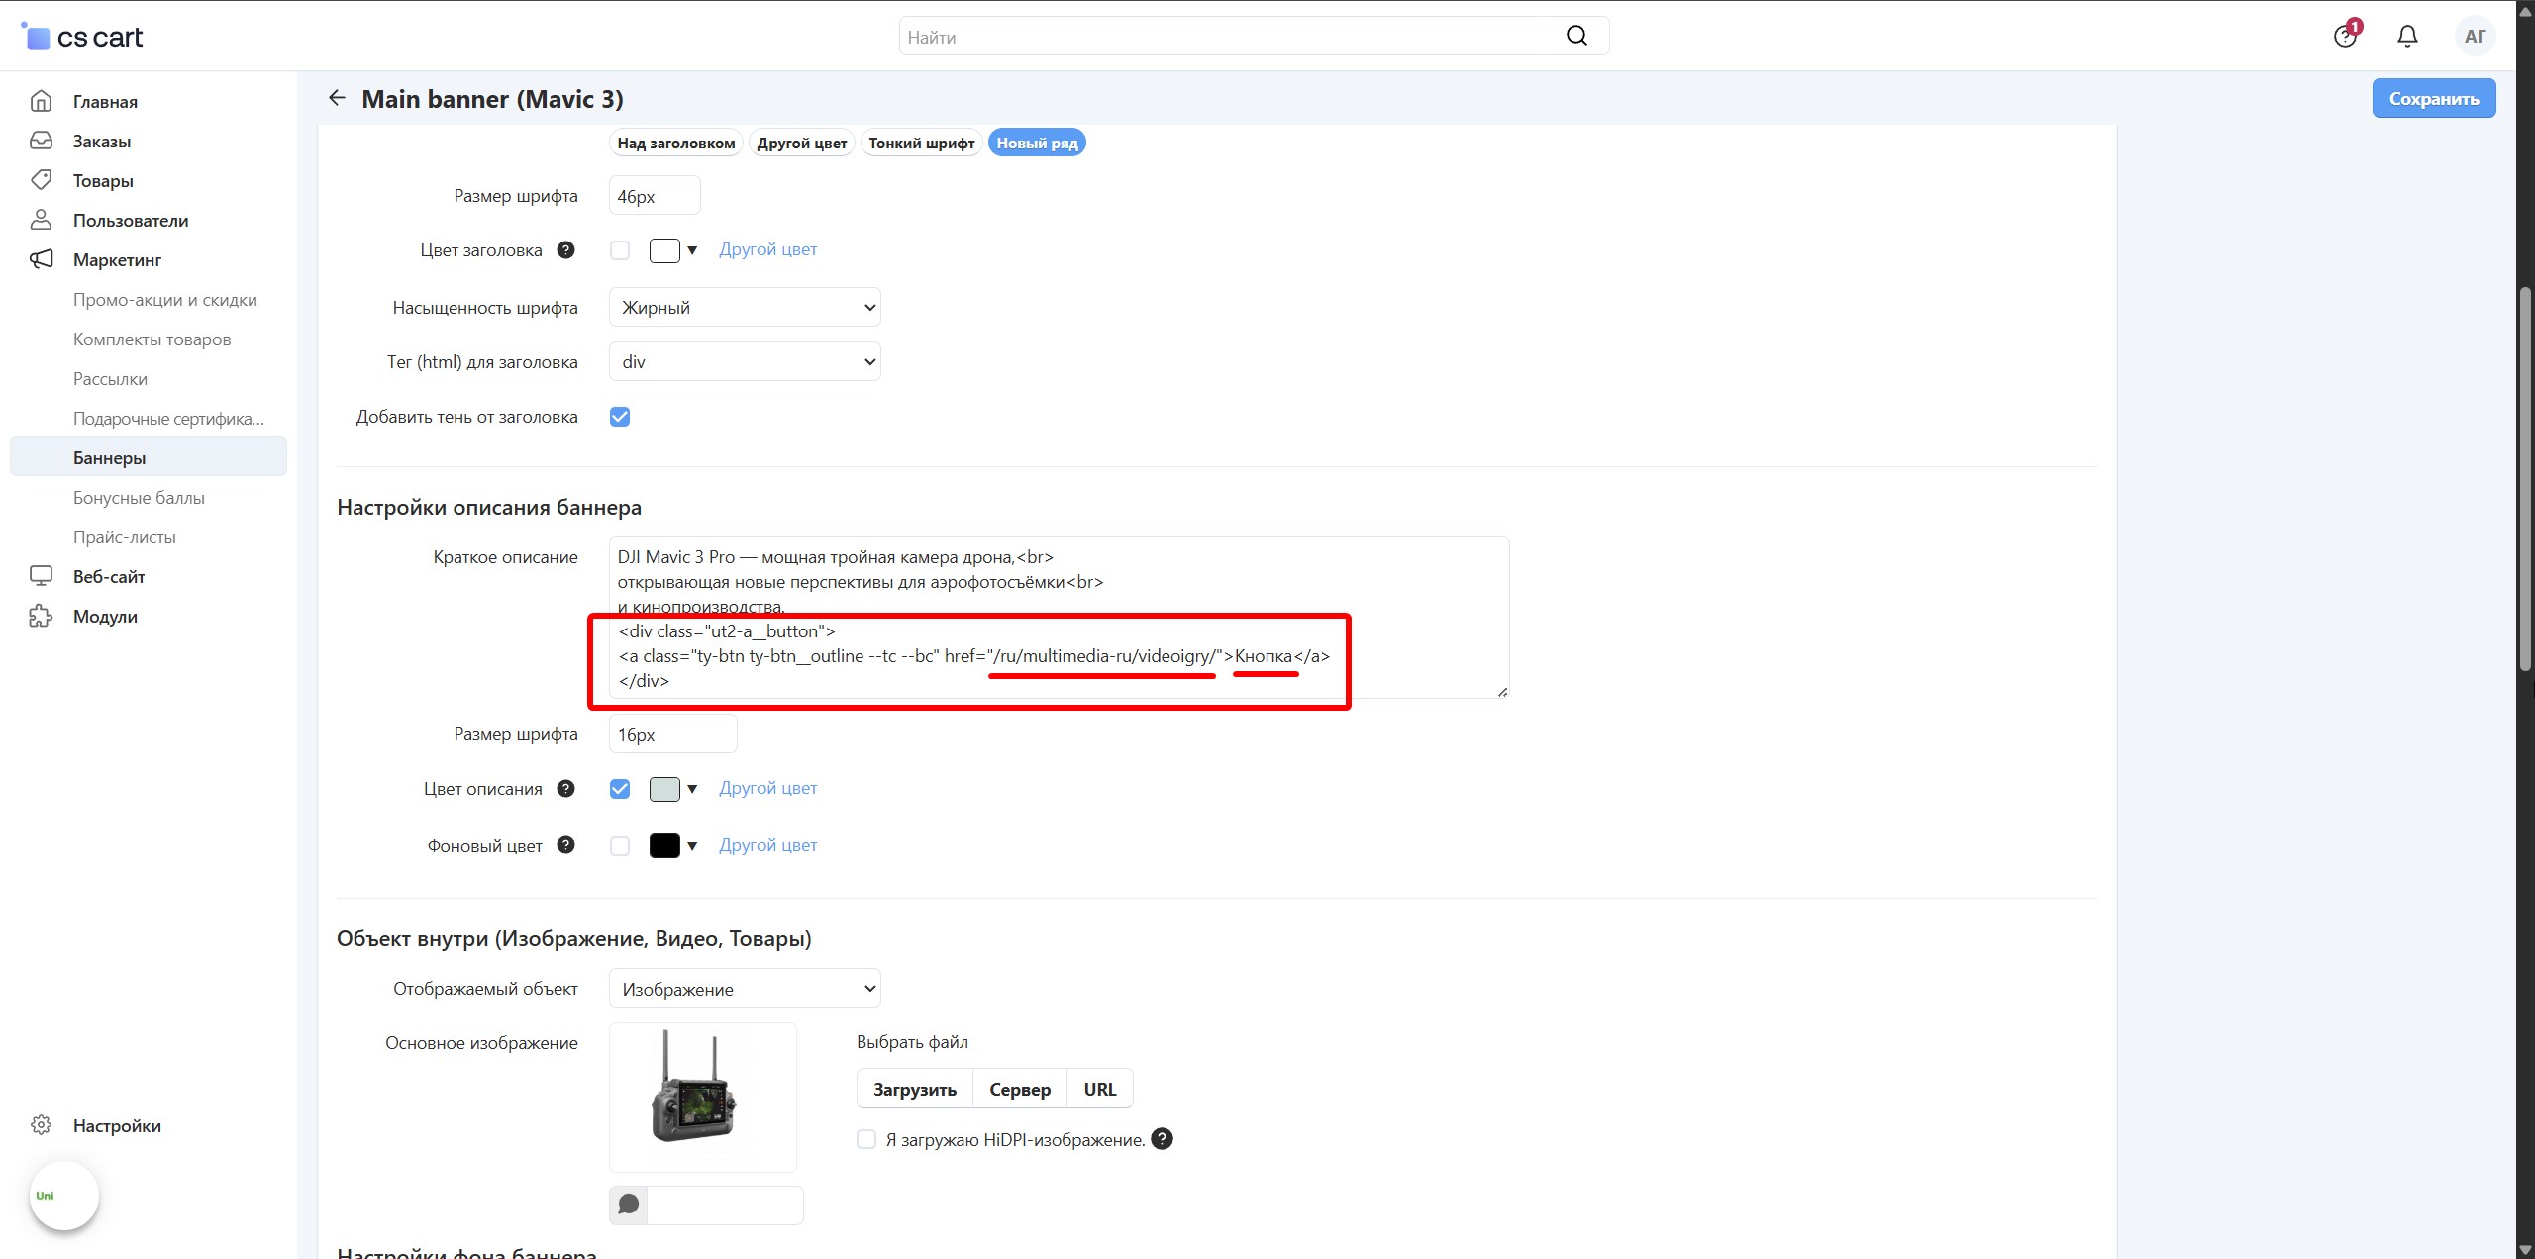Click the grey Цвет описания swatch
Image resolution: width=2535 pixels, height=1259 pixels.
[x=664, y=789]
